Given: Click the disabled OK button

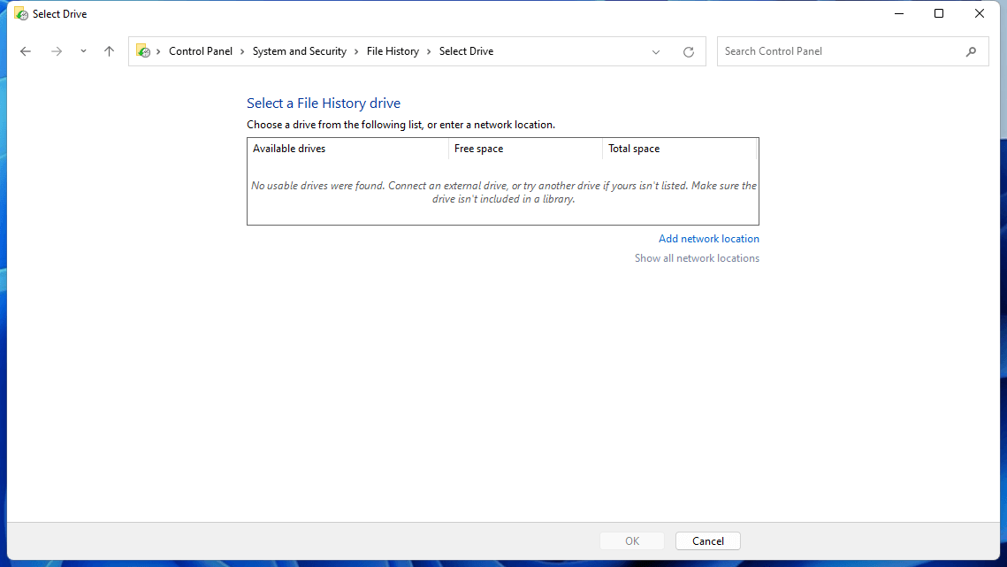Looking at the screenshot, I should [632, 541].
